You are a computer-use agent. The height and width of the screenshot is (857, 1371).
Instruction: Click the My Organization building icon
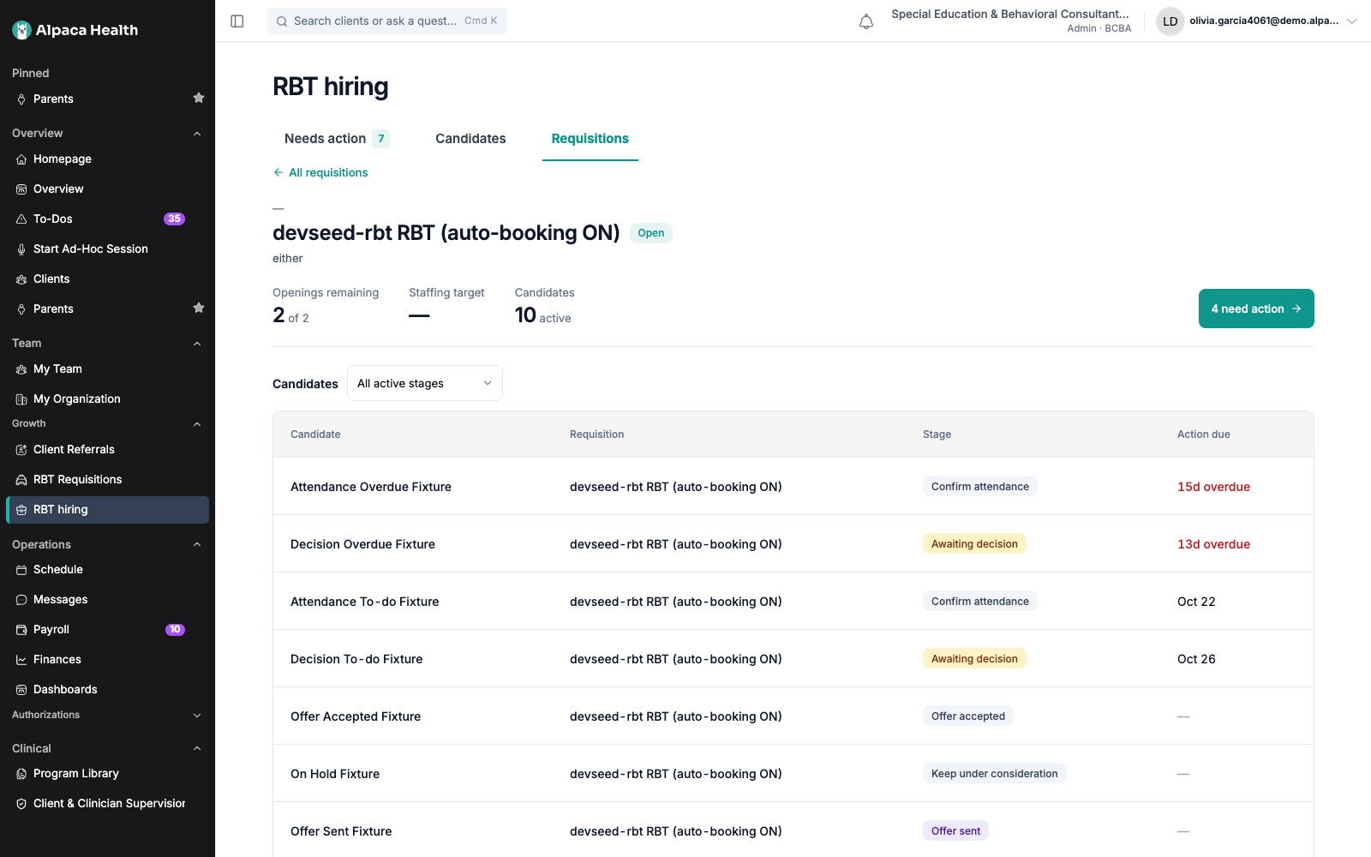tap(21, 399)
